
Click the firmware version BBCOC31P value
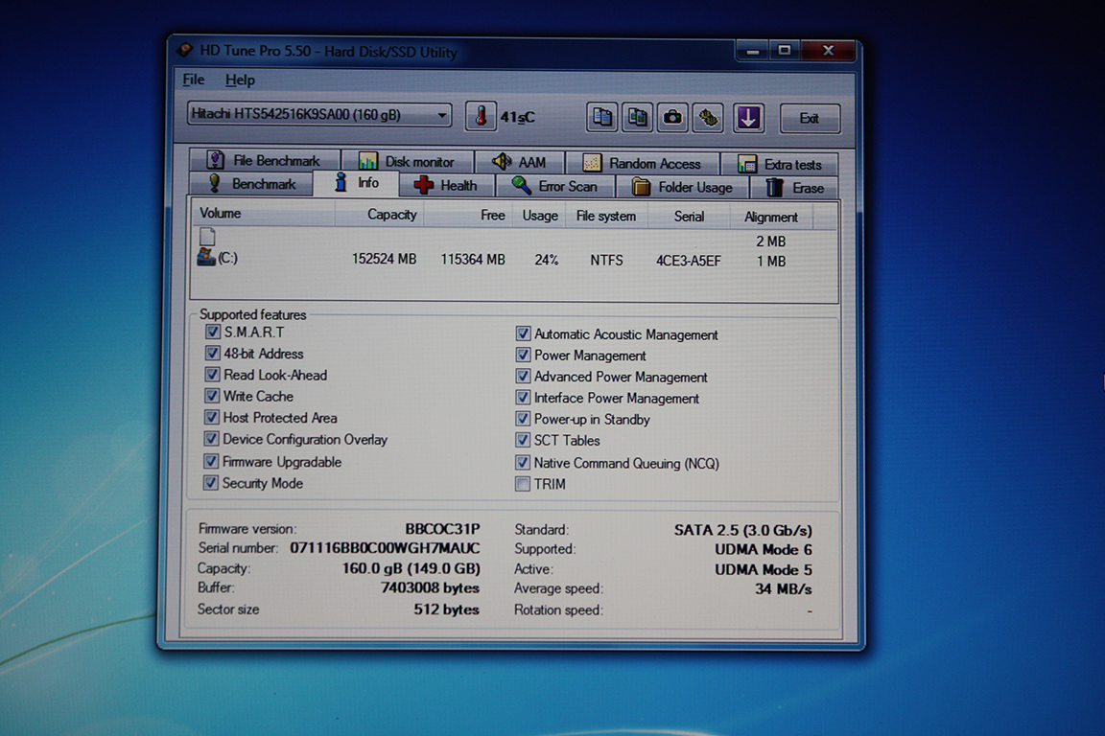[x=442, y=529]
